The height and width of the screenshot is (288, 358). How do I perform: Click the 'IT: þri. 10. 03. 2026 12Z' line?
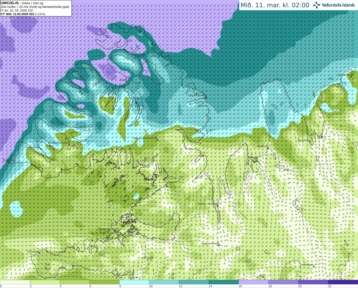pos(17,10)
